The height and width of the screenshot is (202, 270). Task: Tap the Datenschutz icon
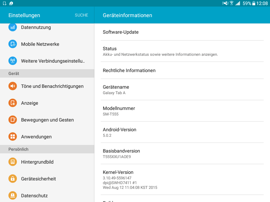coord(13,195)
